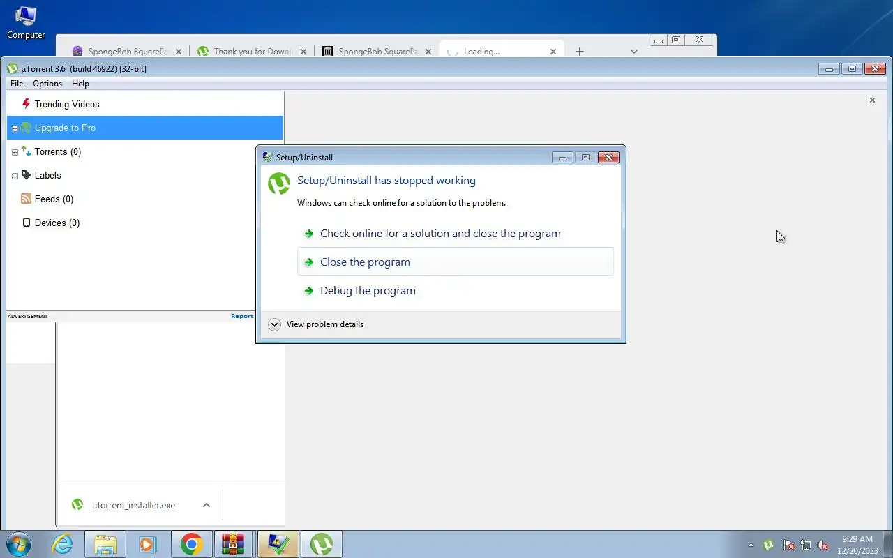
Task: Select Devices (0) in sidebar
Action: 57,223
